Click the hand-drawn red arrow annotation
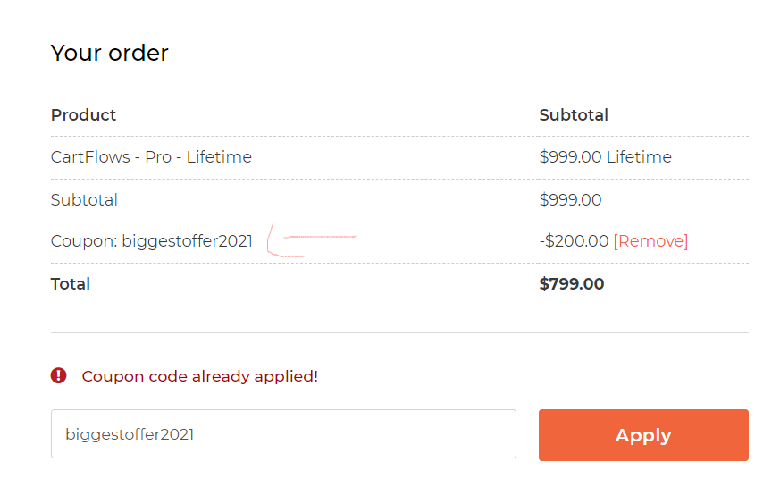 [x=312, y=239]
